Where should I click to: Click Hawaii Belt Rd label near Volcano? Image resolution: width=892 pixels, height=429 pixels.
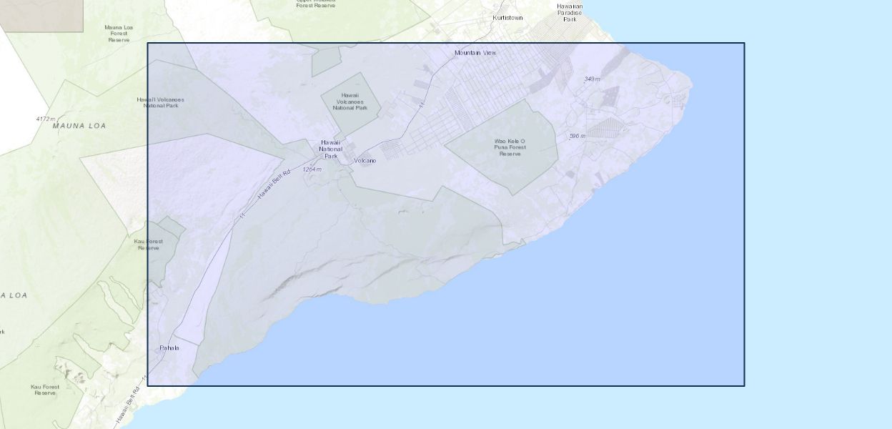tap(274, 184)
